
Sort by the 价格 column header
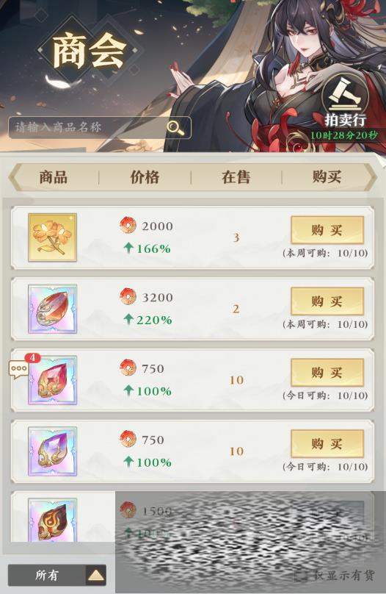(145, 177)
